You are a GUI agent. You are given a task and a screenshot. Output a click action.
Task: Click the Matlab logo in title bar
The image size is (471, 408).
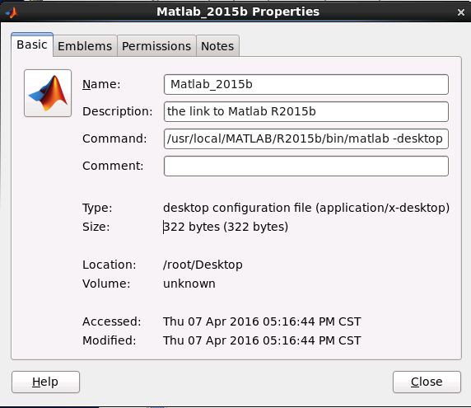12,12
